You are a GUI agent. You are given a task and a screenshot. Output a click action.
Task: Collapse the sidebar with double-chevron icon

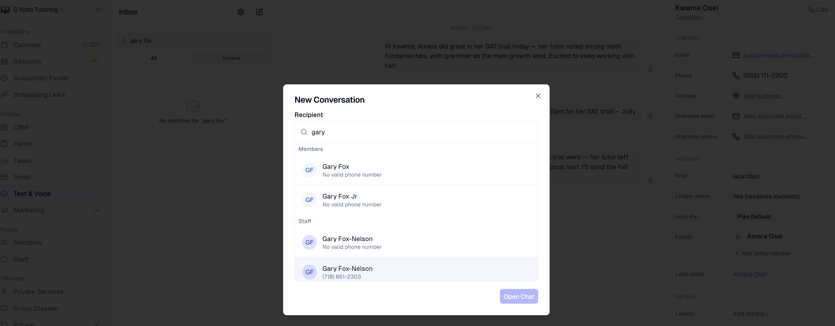tap(98, 10)
